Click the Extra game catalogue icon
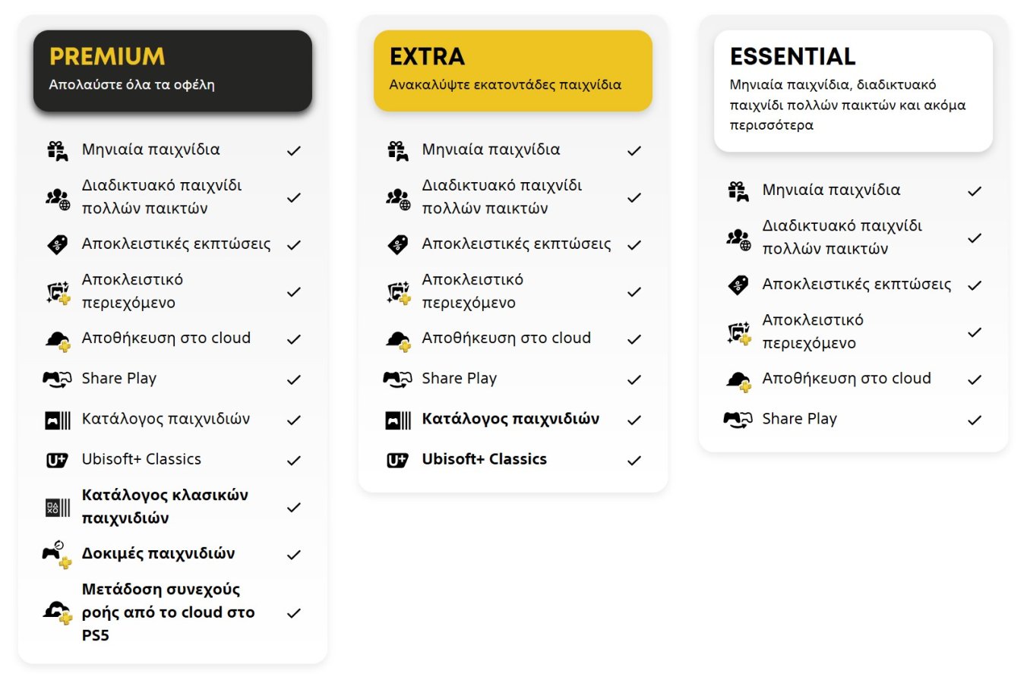Screen dimensions: 1027x683 [x=398, y=420]
